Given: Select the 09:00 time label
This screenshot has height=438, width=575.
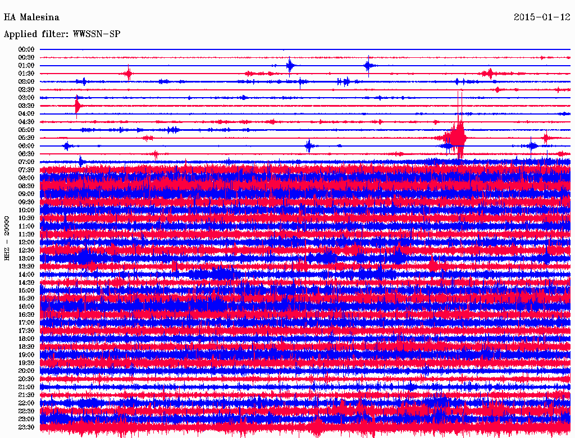Looking at the screenshot, I should point(26,194).
